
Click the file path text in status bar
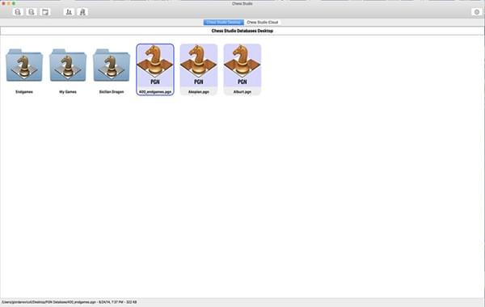click(69, 302)
